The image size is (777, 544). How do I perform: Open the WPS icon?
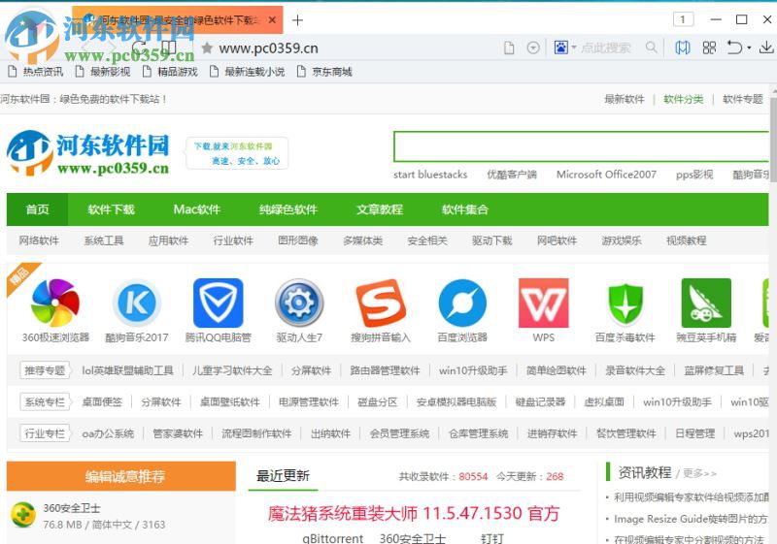click(x=544, y=303)
